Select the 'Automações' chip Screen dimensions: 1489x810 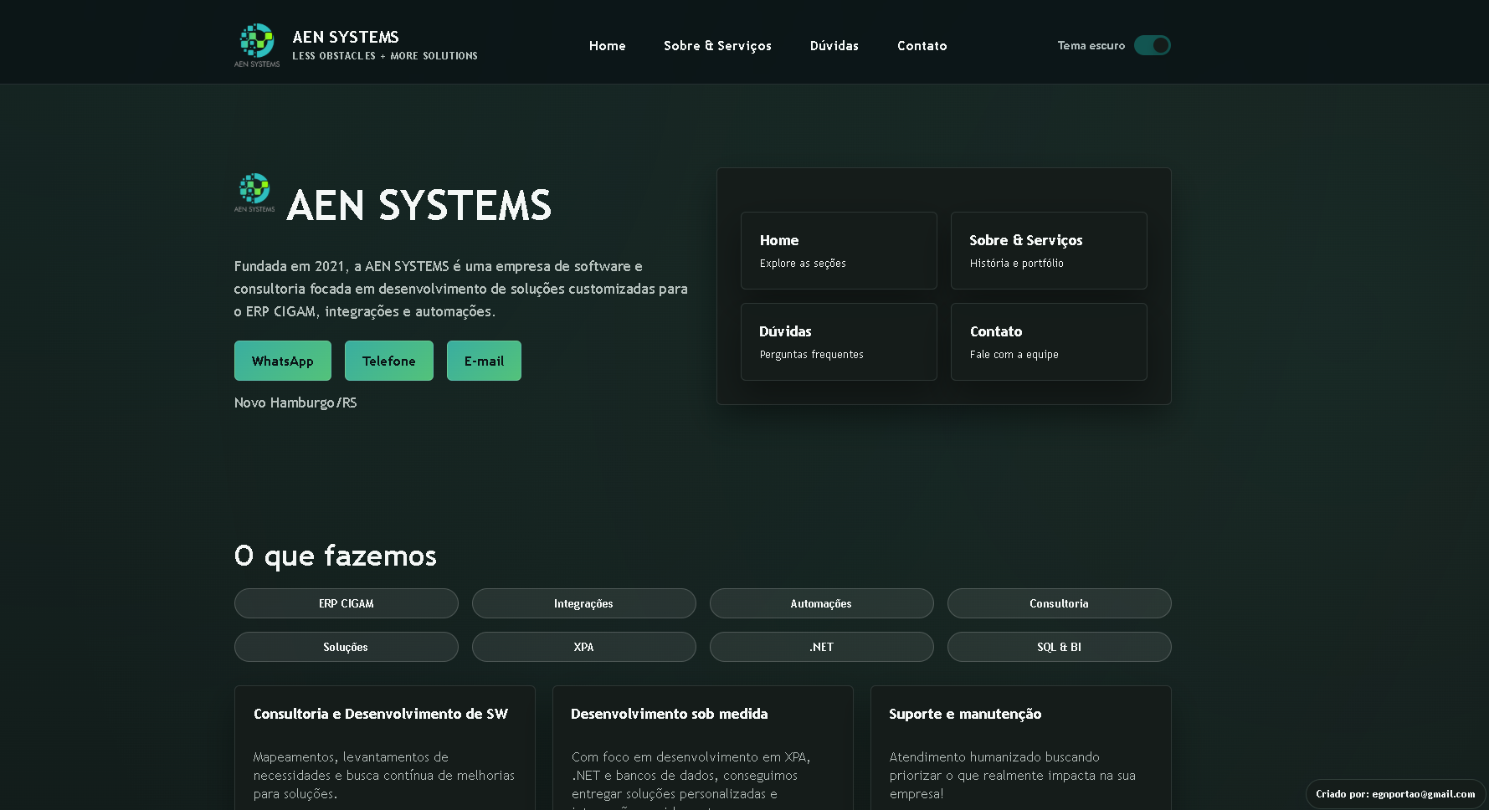(x=821, y=602)
